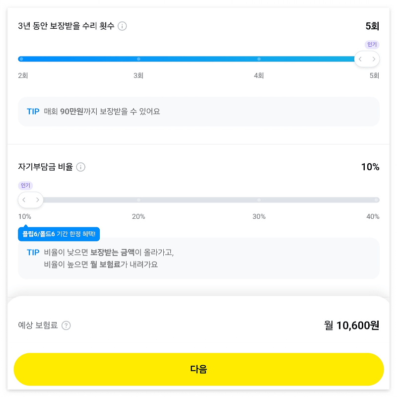Click the TIP about 90만원 coverage
397x397 pixels.
[198, 111]
